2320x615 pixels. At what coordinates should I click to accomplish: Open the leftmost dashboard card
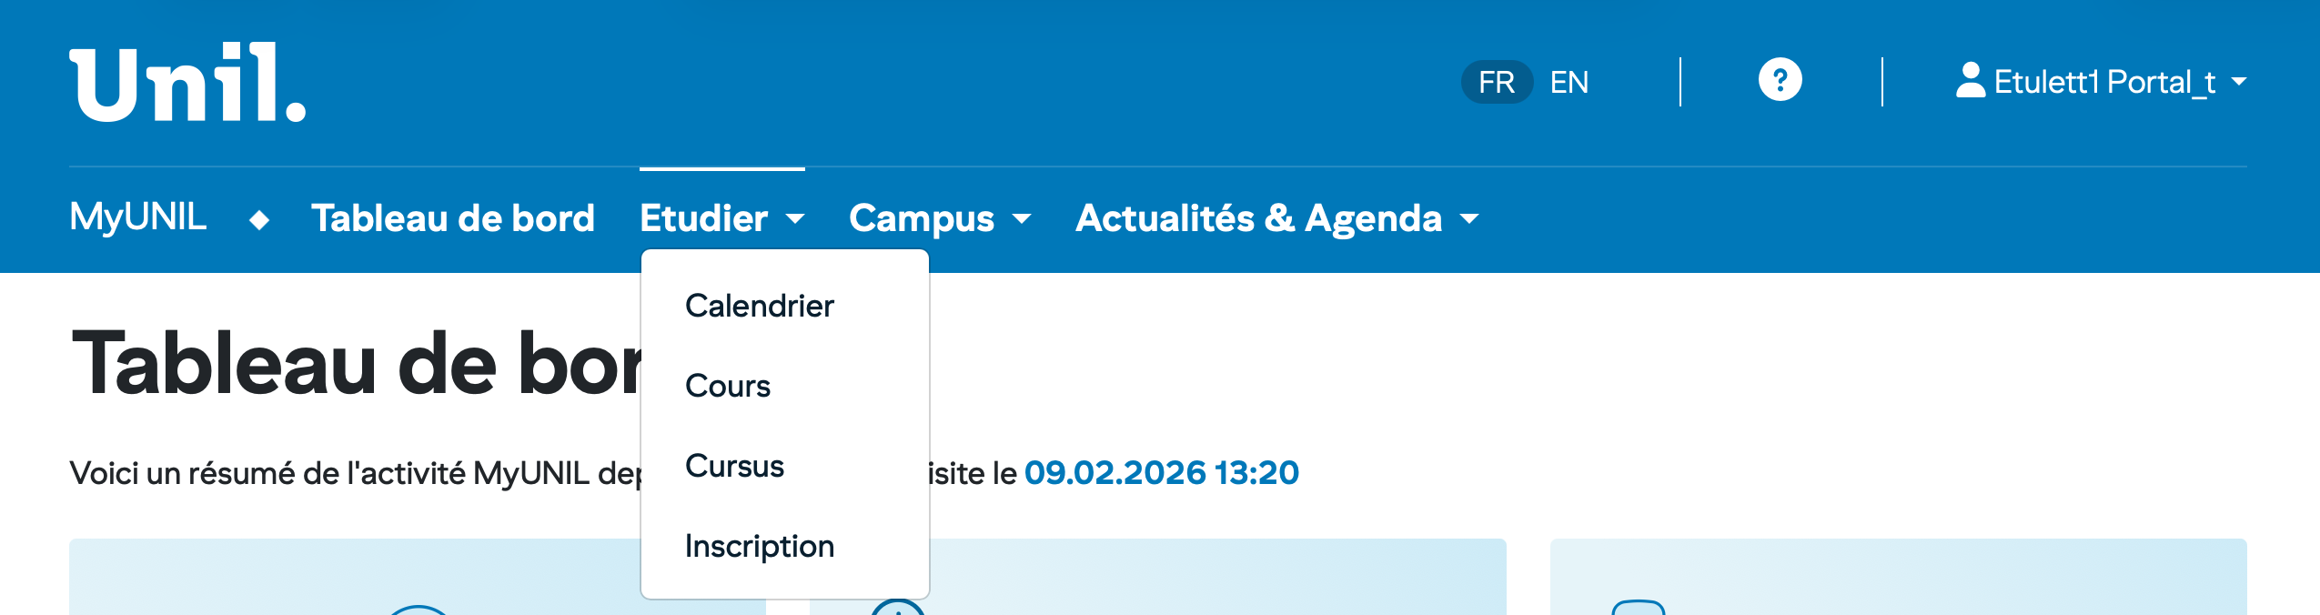pyautogui.click(x=355, y=577)
